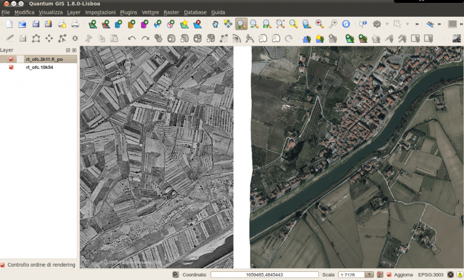The image size is (464, 280).
Task: Zoom to selection yellow magnifier
Action: pos(293,24)
